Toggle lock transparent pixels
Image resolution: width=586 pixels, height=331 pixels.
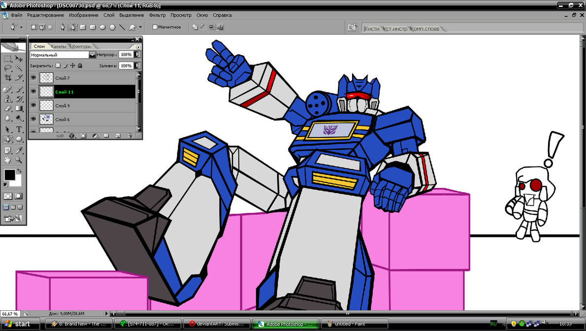58,66
